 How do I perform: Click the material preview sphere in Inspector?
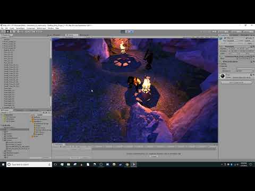pos(223,76)
